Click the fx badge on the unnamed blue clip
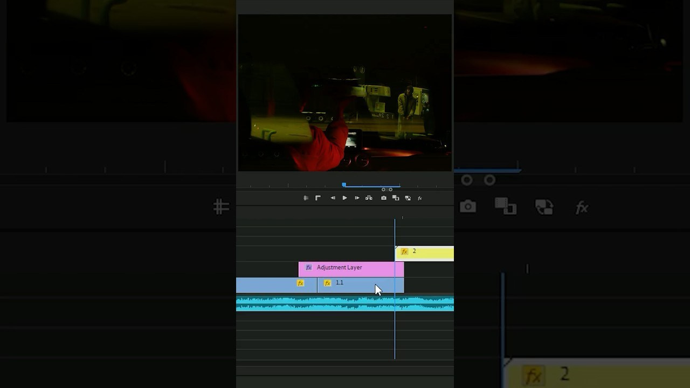Viewport: 690px width, 388px height. coord(300,283)
